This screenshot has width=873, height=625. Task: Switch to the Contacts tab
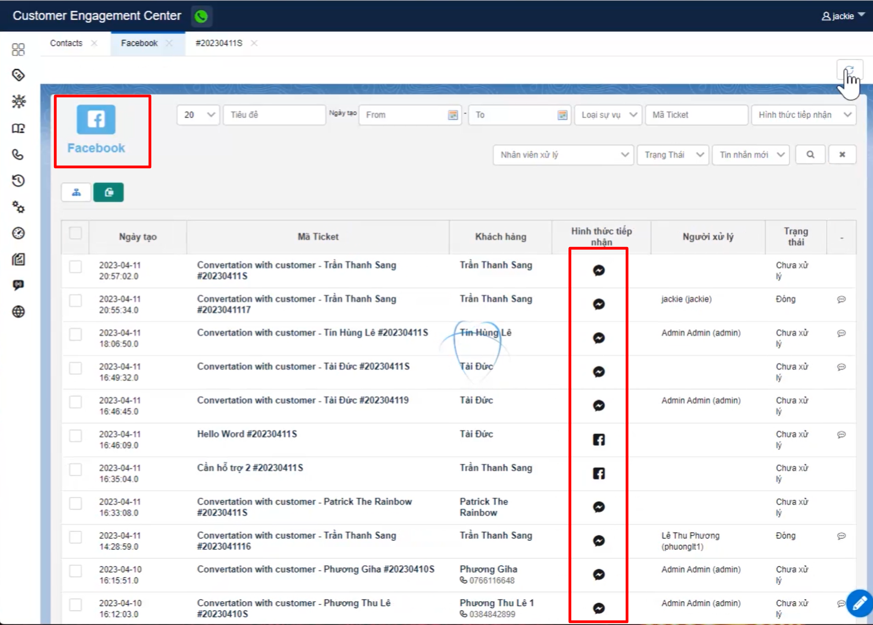pos(66,43)
